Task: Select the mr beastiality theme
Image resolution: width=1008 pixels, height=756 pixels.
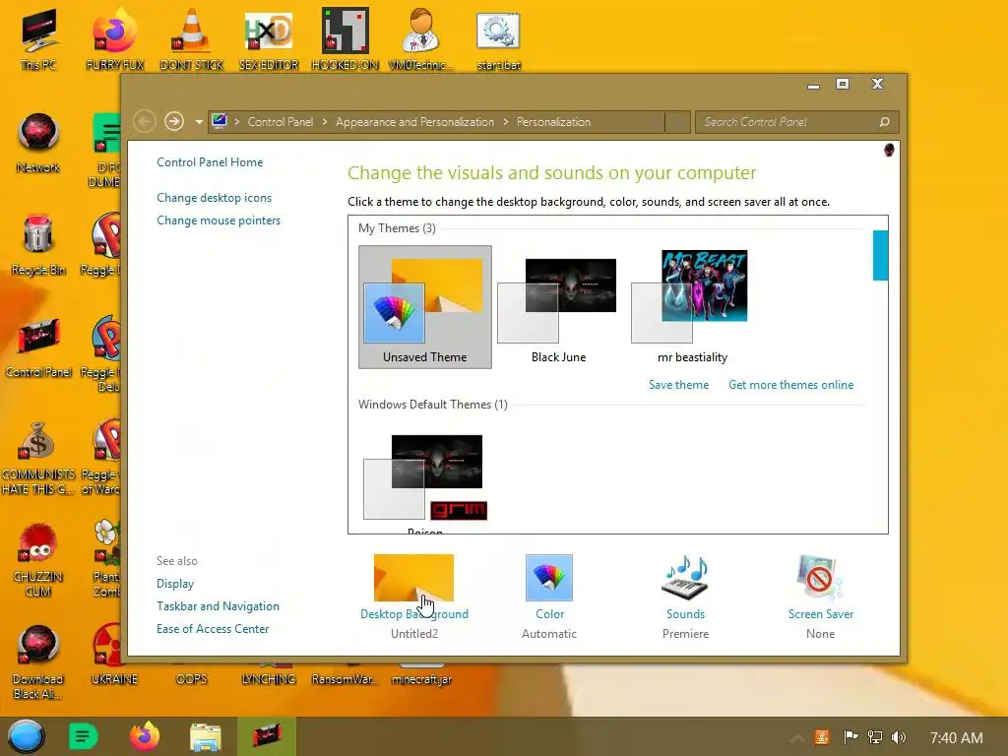Action: [692, 307]
